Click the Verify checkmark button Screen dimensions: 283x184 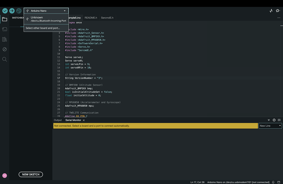5,11
